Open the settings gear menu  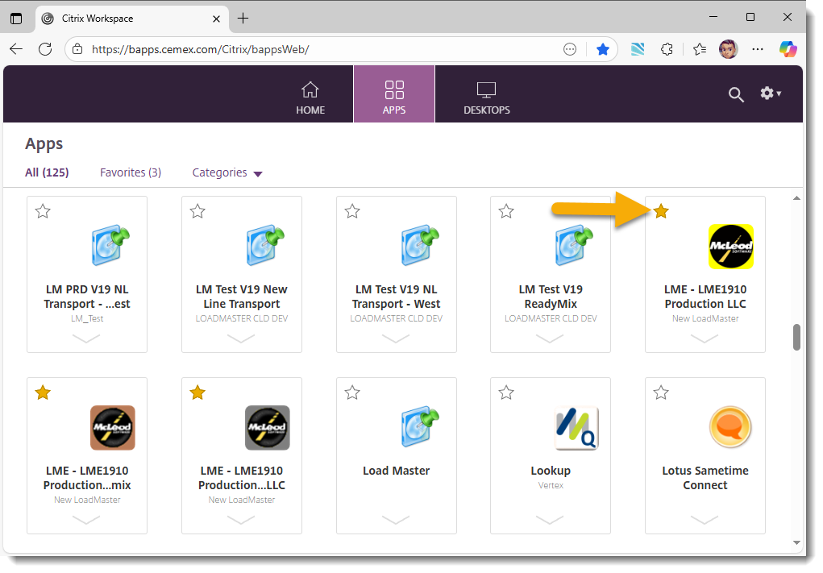coord(768,93)
